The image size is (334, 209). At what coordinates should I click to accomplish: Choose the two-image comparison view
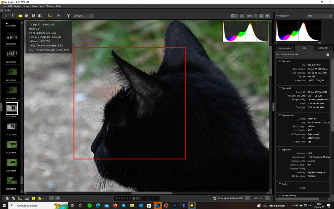point(27,16)
